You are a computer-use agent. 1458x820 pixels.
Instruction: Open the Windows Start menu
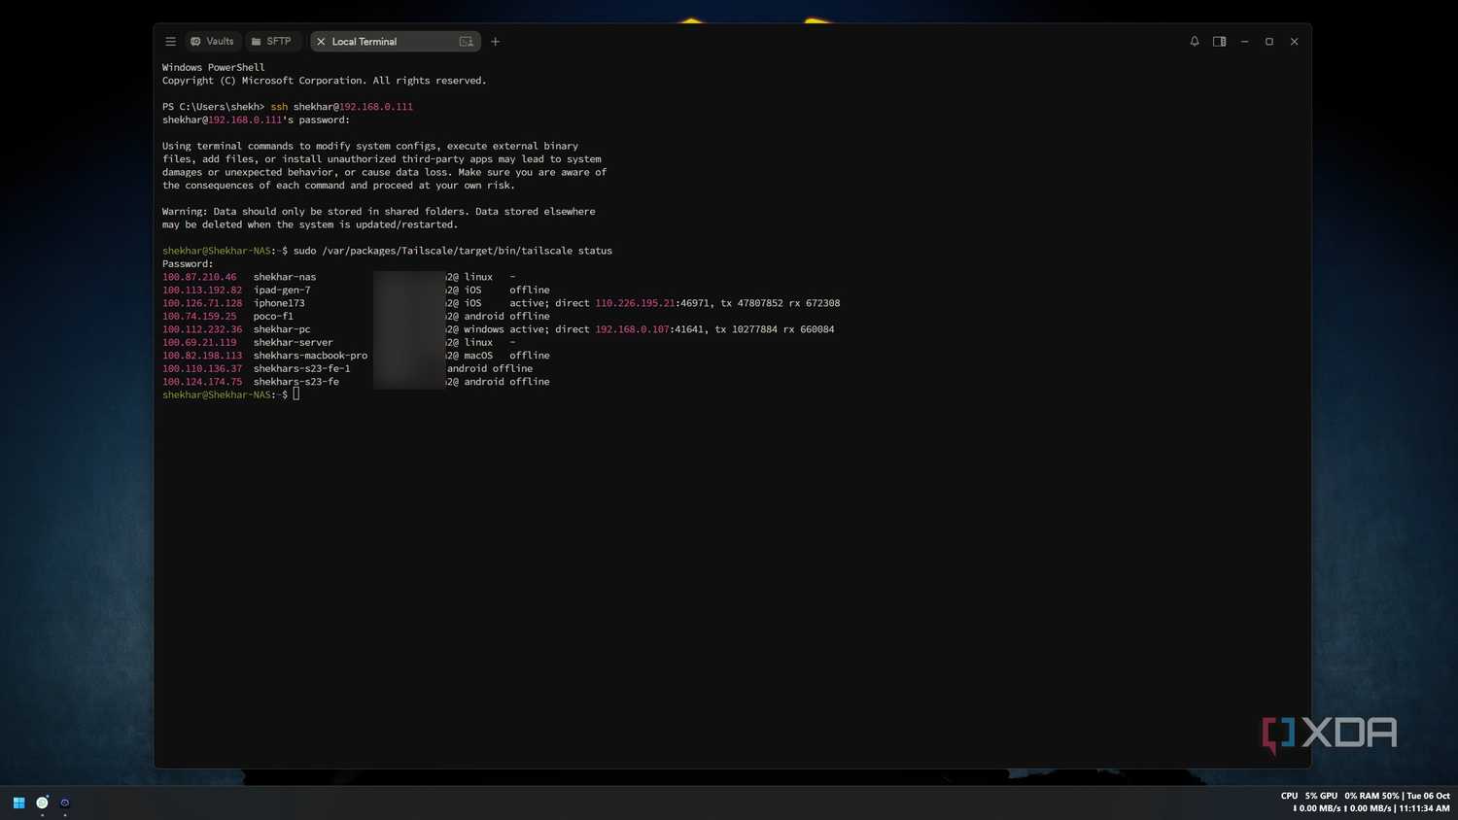pos(18,803)
